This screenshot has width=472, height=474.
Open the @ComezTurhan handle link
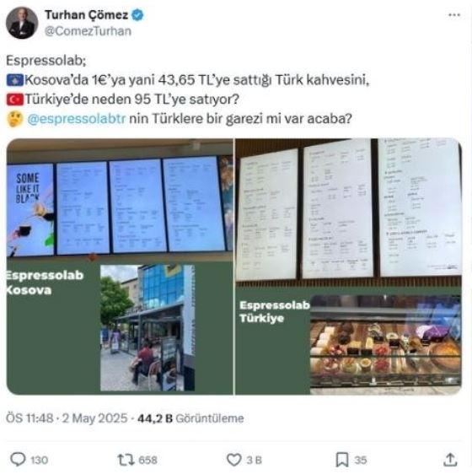88,31
